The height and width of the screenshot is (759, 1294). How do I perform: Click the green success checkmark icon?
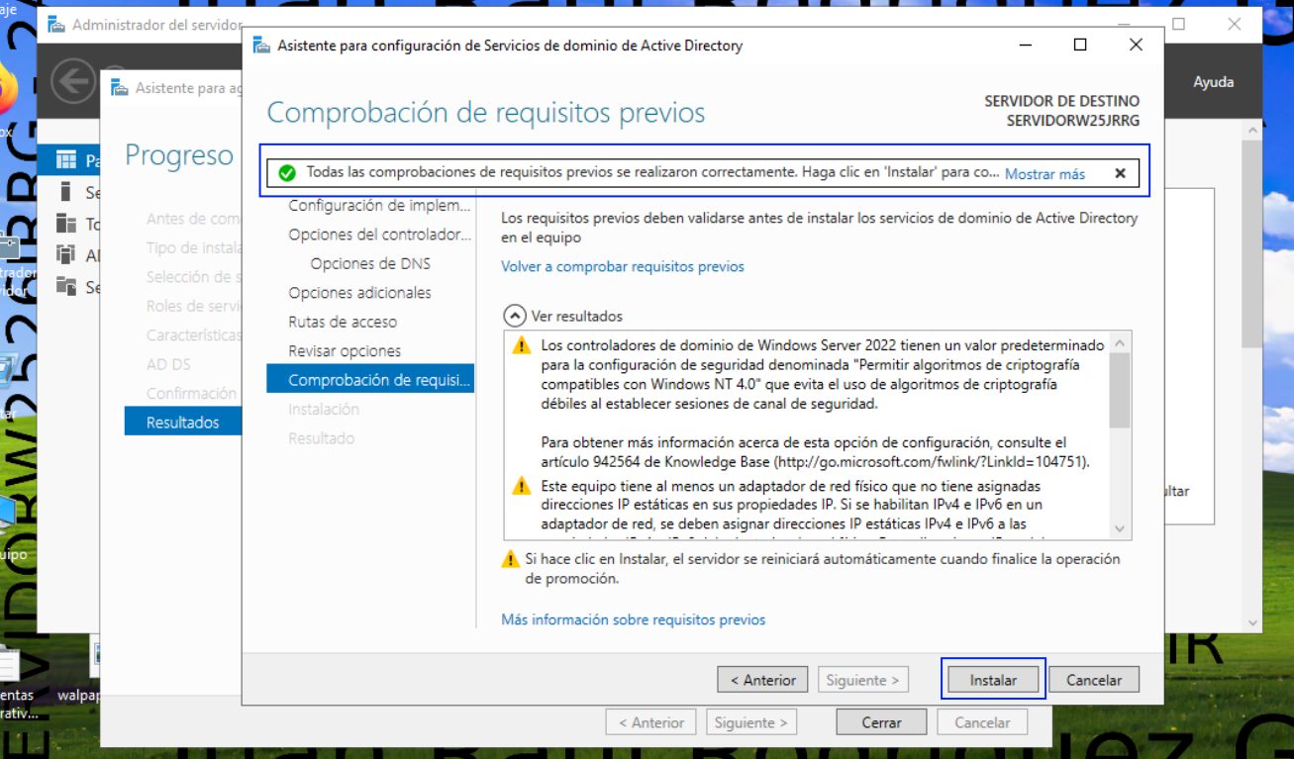tap(287, 173)
